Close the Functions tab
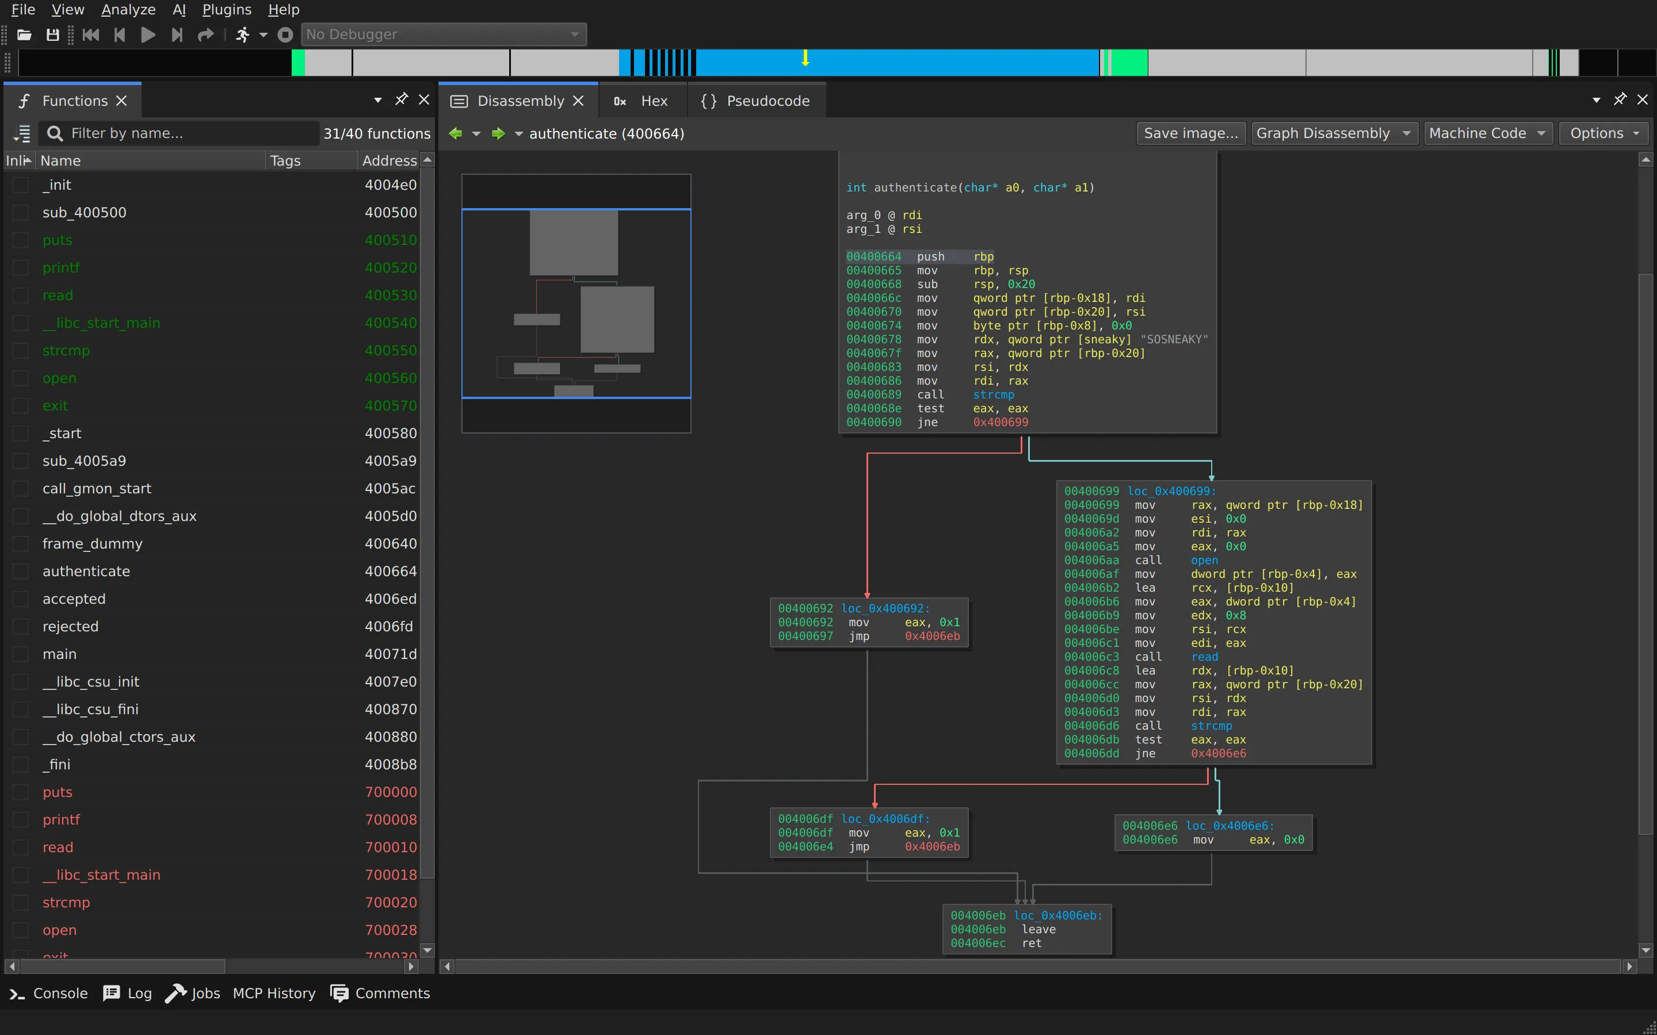The width and height of the screenshot is (1657, 1035). [x=122, y=101]
